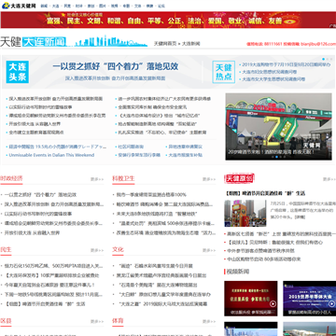Expand 更多>> beside 区县
Screen dimensions: 336x336
97,321
